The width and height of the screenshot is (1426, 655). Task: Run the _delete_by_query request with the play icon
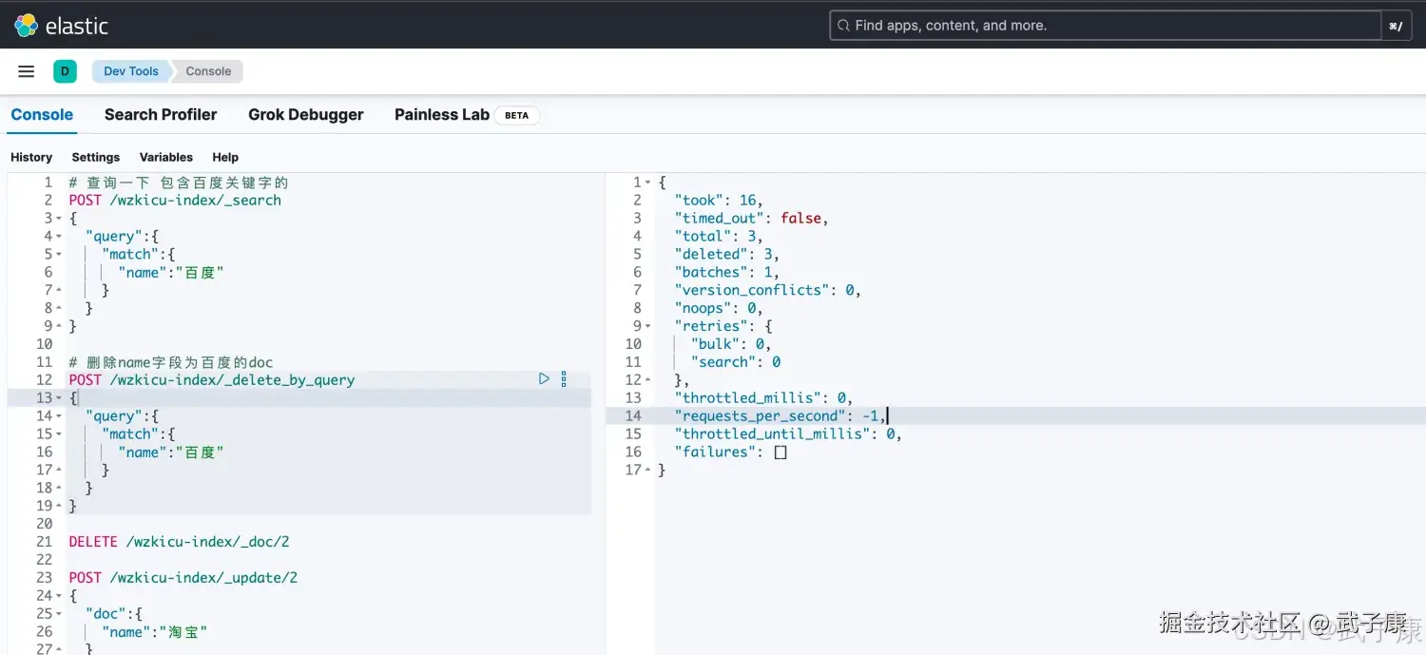click(x=544, y=378)
